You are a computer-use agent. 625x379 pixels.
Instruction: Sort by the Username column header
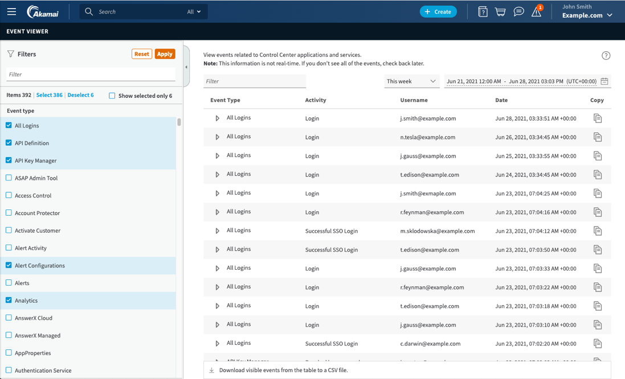(414, 100)
